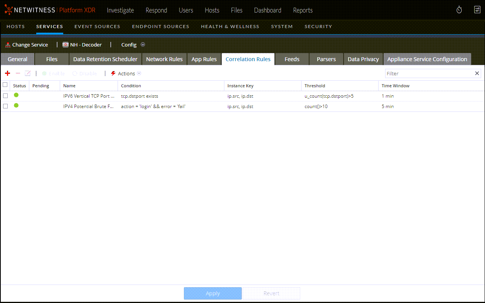Select the IPV4 Potential Brute Force checkbox
Image resolution: width=485 pixels, height=303 pixels.
point(5,106)
